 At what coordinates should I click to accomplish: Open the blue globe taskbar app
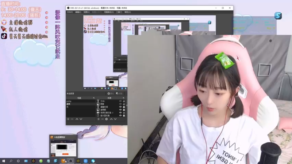tap(93, 161)
